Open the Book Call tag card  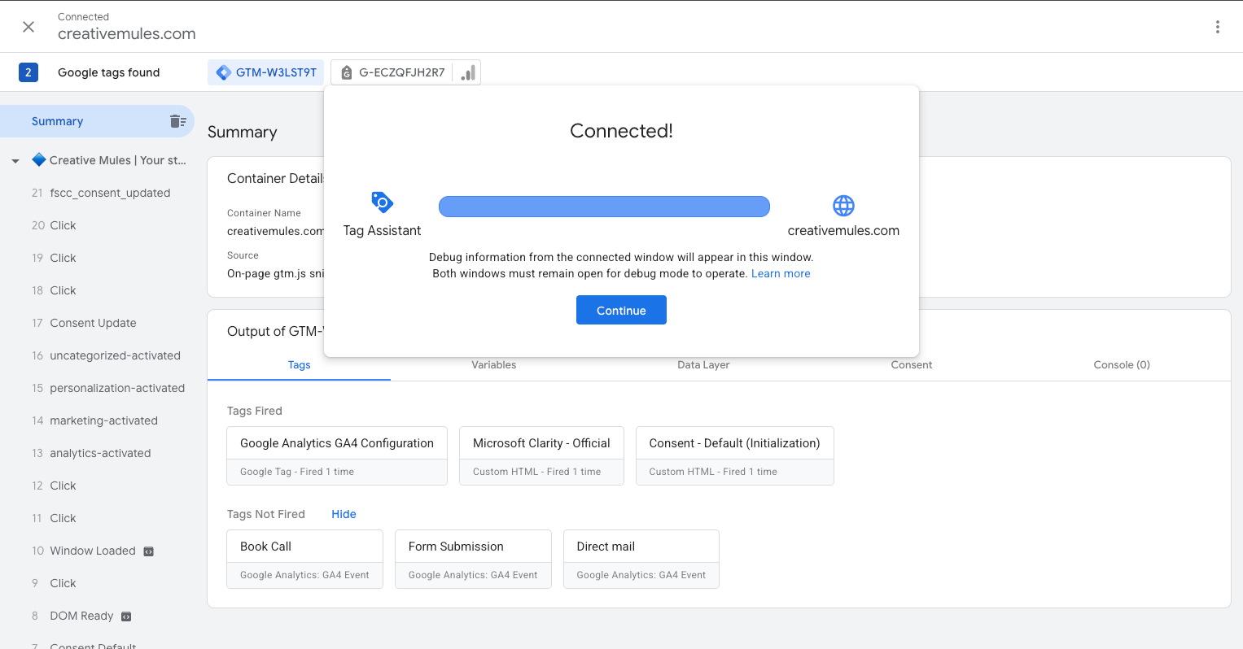tap(304, 559)
